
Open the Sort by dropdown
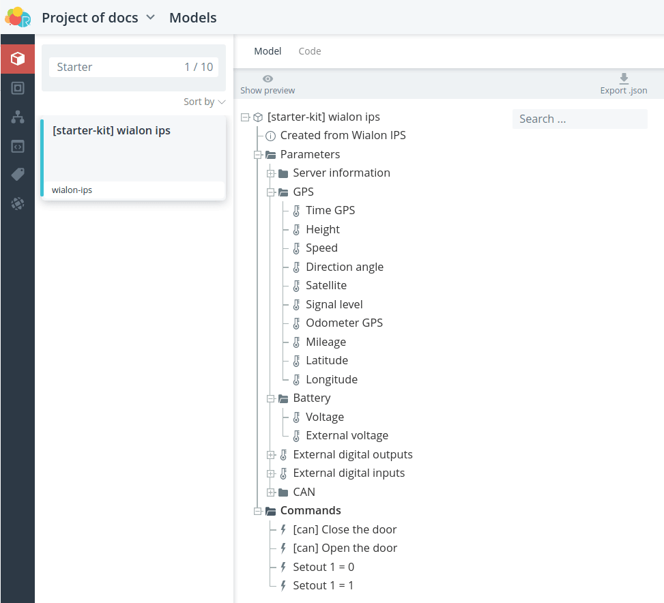[x=204, y=102]
